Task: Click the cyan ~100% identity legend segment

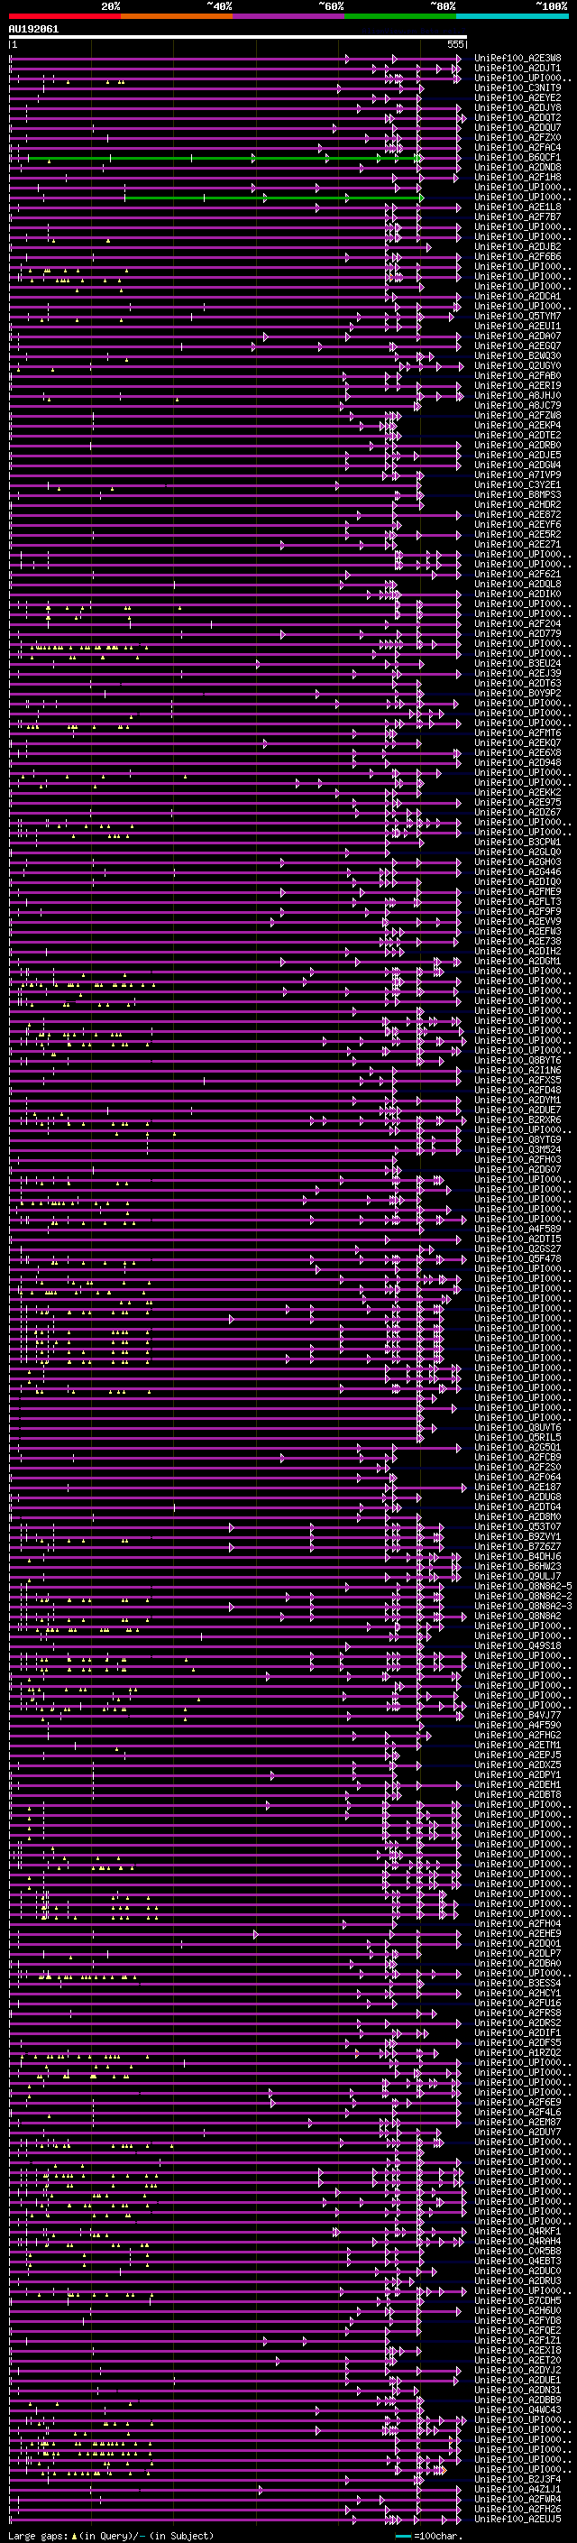Action: [x=512, y=16]
